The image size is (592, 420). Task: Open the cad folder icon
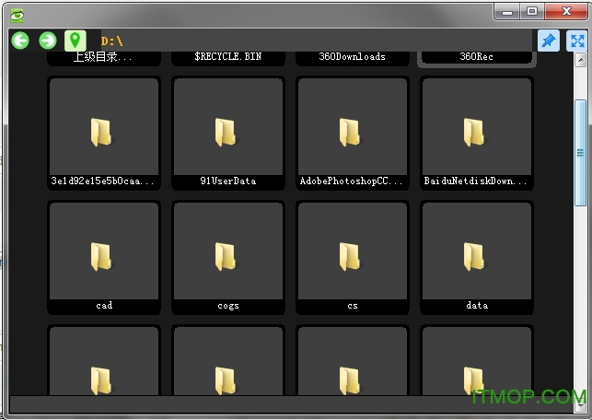click(x=100, y=257)
